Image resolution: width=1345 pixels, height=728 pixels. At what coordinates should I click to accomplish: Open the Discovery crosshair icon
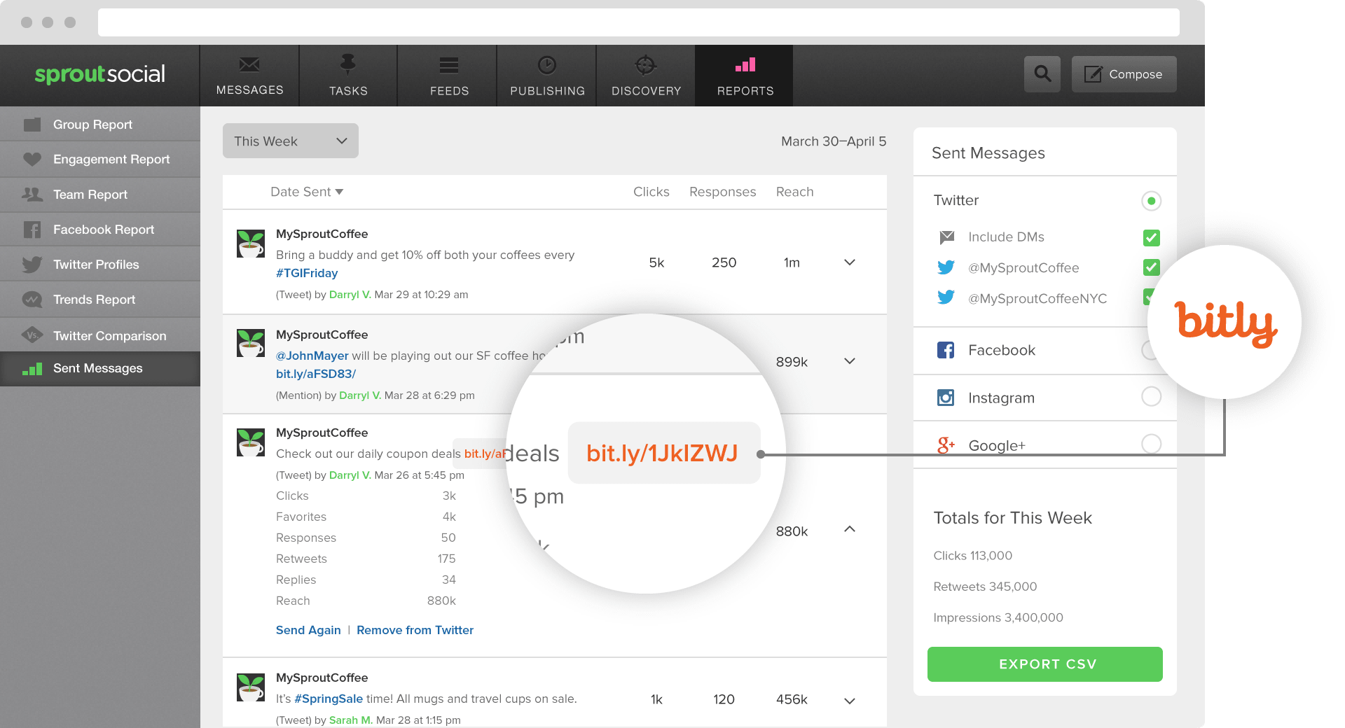point(645,65)
